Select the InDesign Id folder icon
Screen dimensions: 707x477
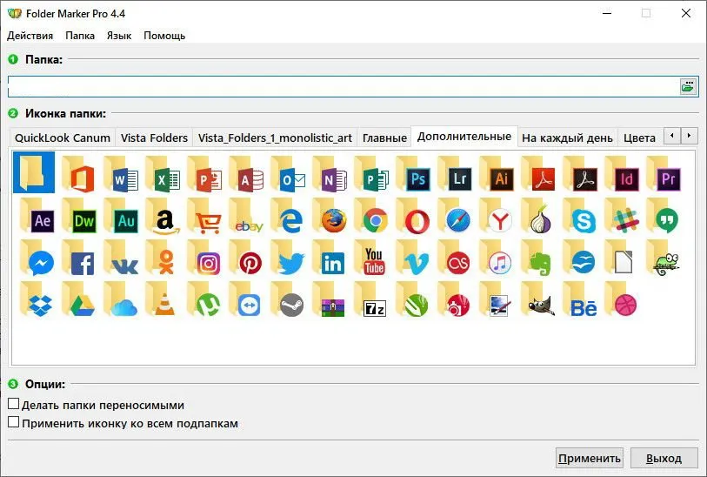(x=623, y=175)
